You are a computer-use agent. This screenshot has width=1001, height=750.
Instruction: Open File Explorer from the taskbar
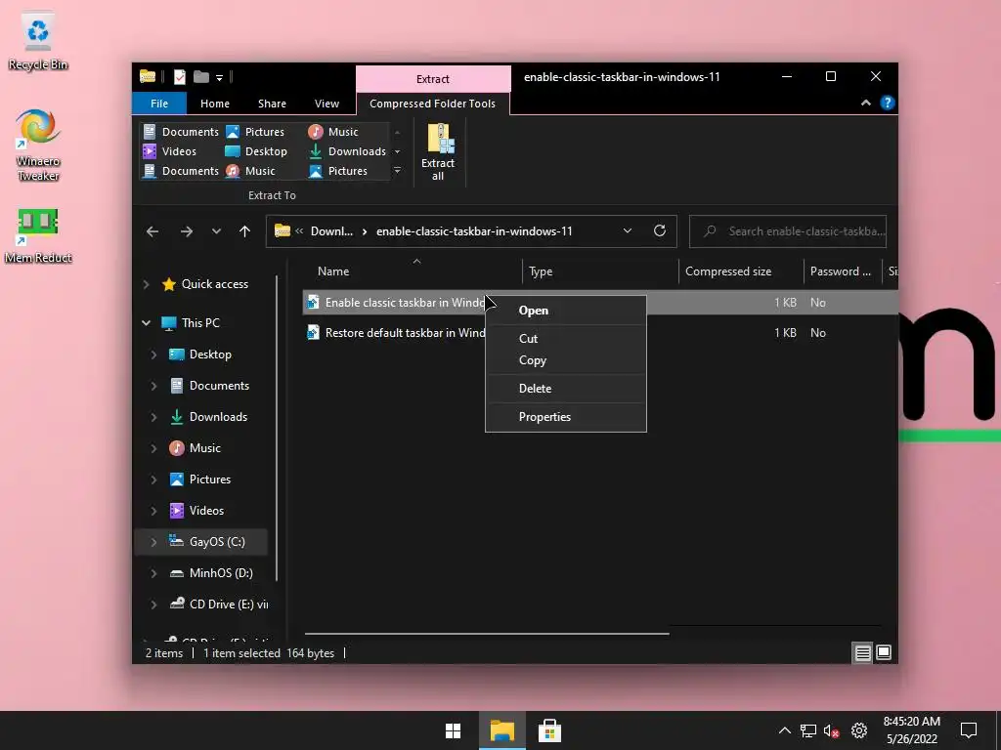point(502,730)
